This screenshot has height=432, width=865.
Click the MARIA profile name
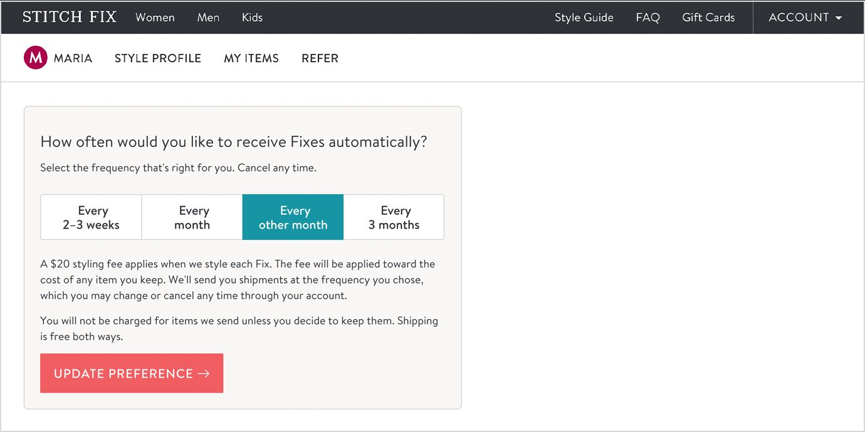73,58
